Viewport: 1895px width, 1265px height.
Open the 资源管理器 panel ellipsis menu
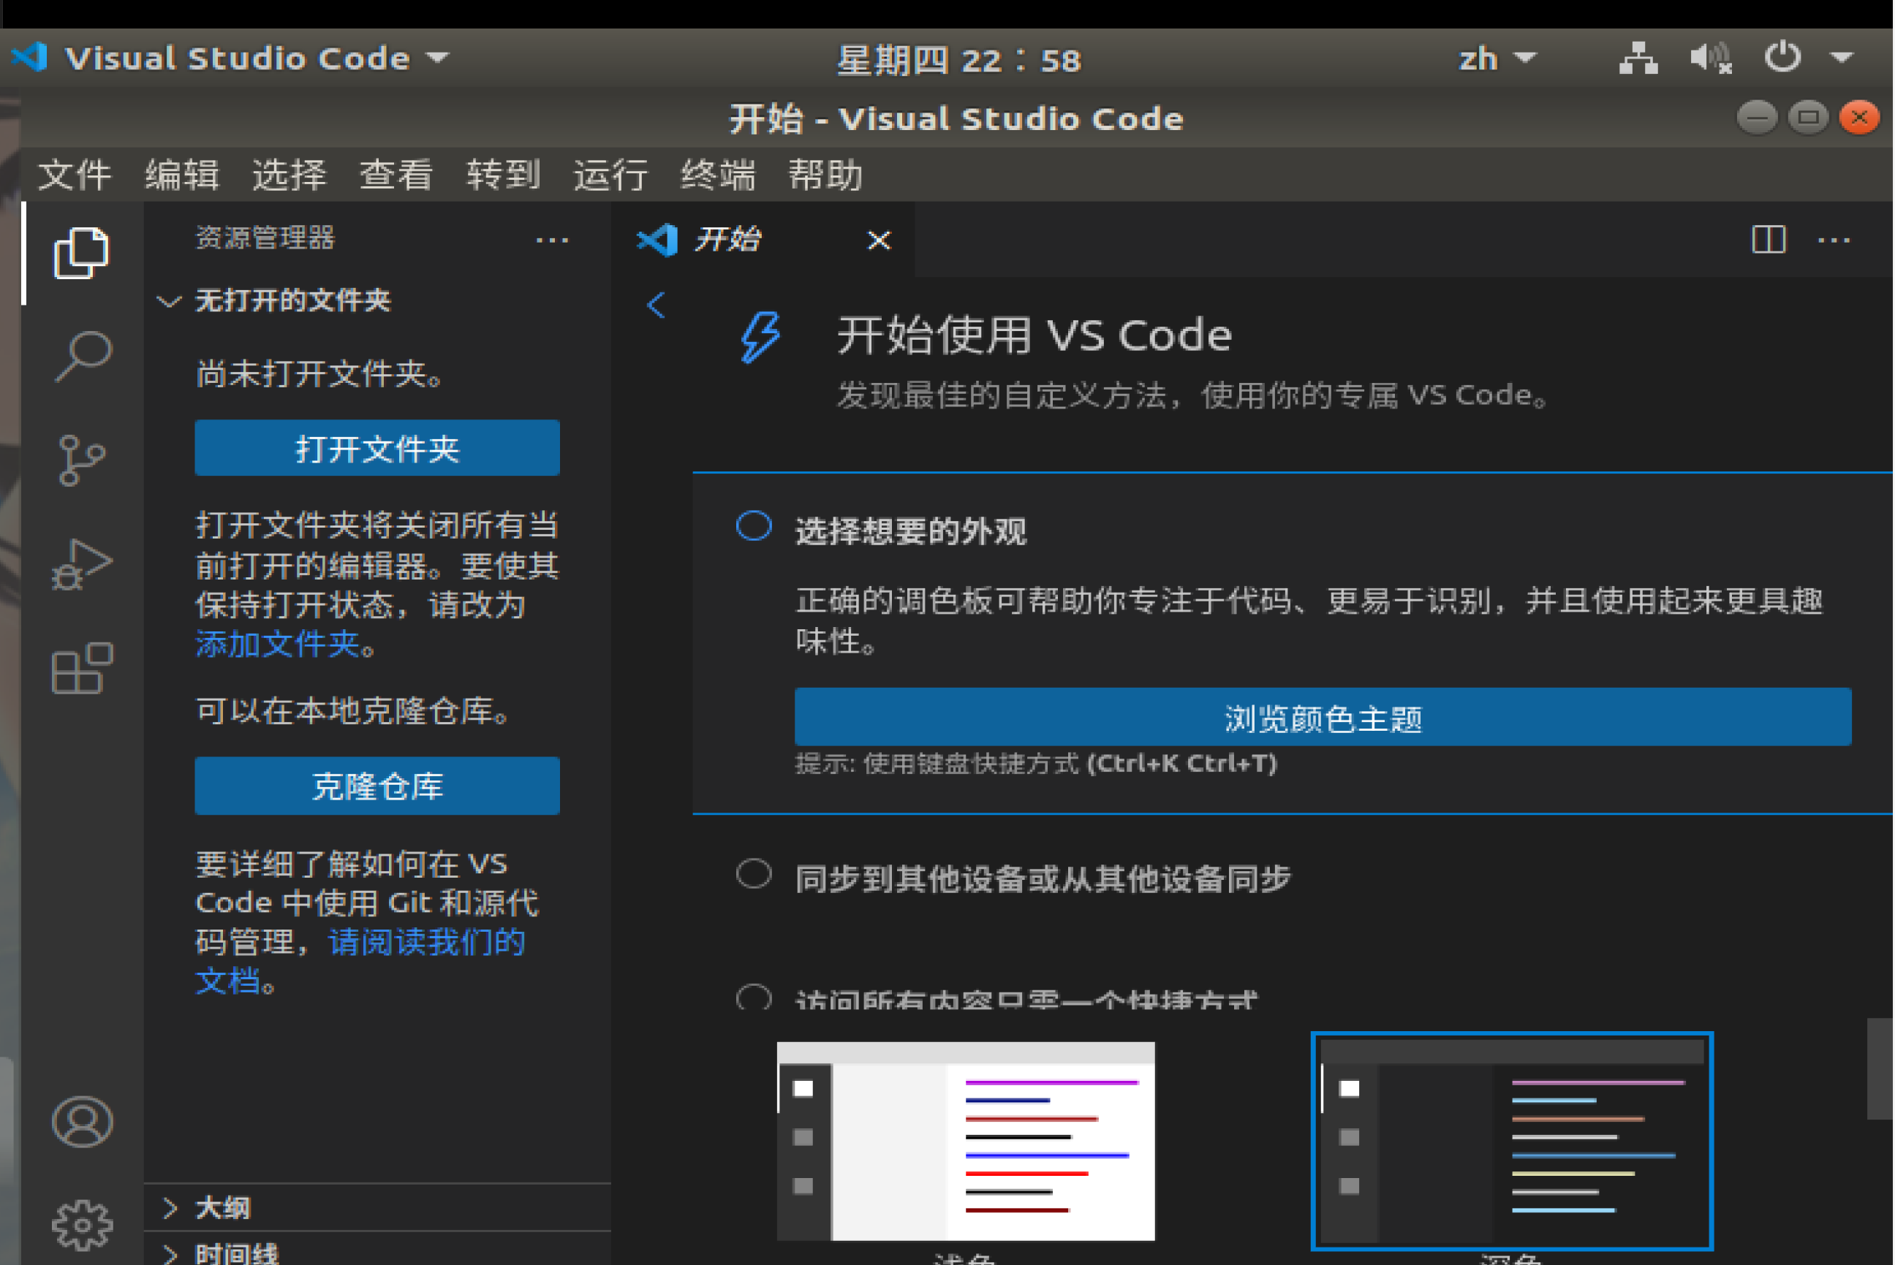click(552, 240)
